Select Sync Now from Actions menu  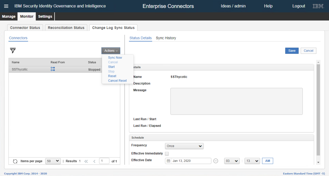(x=115, y=58)
